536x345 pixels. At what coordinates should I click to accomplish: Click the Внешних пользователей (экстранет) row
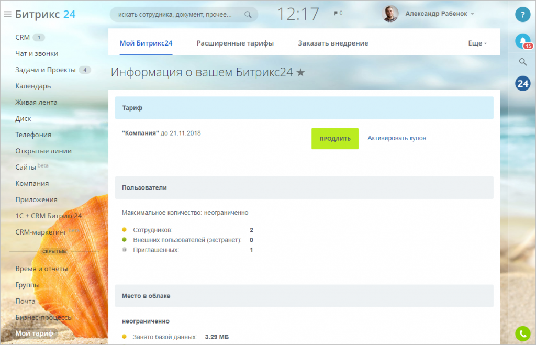(x=188, y=240)
